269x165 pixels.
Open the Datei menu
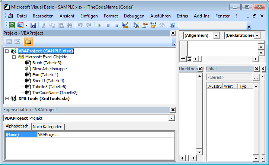pos(22,16)
